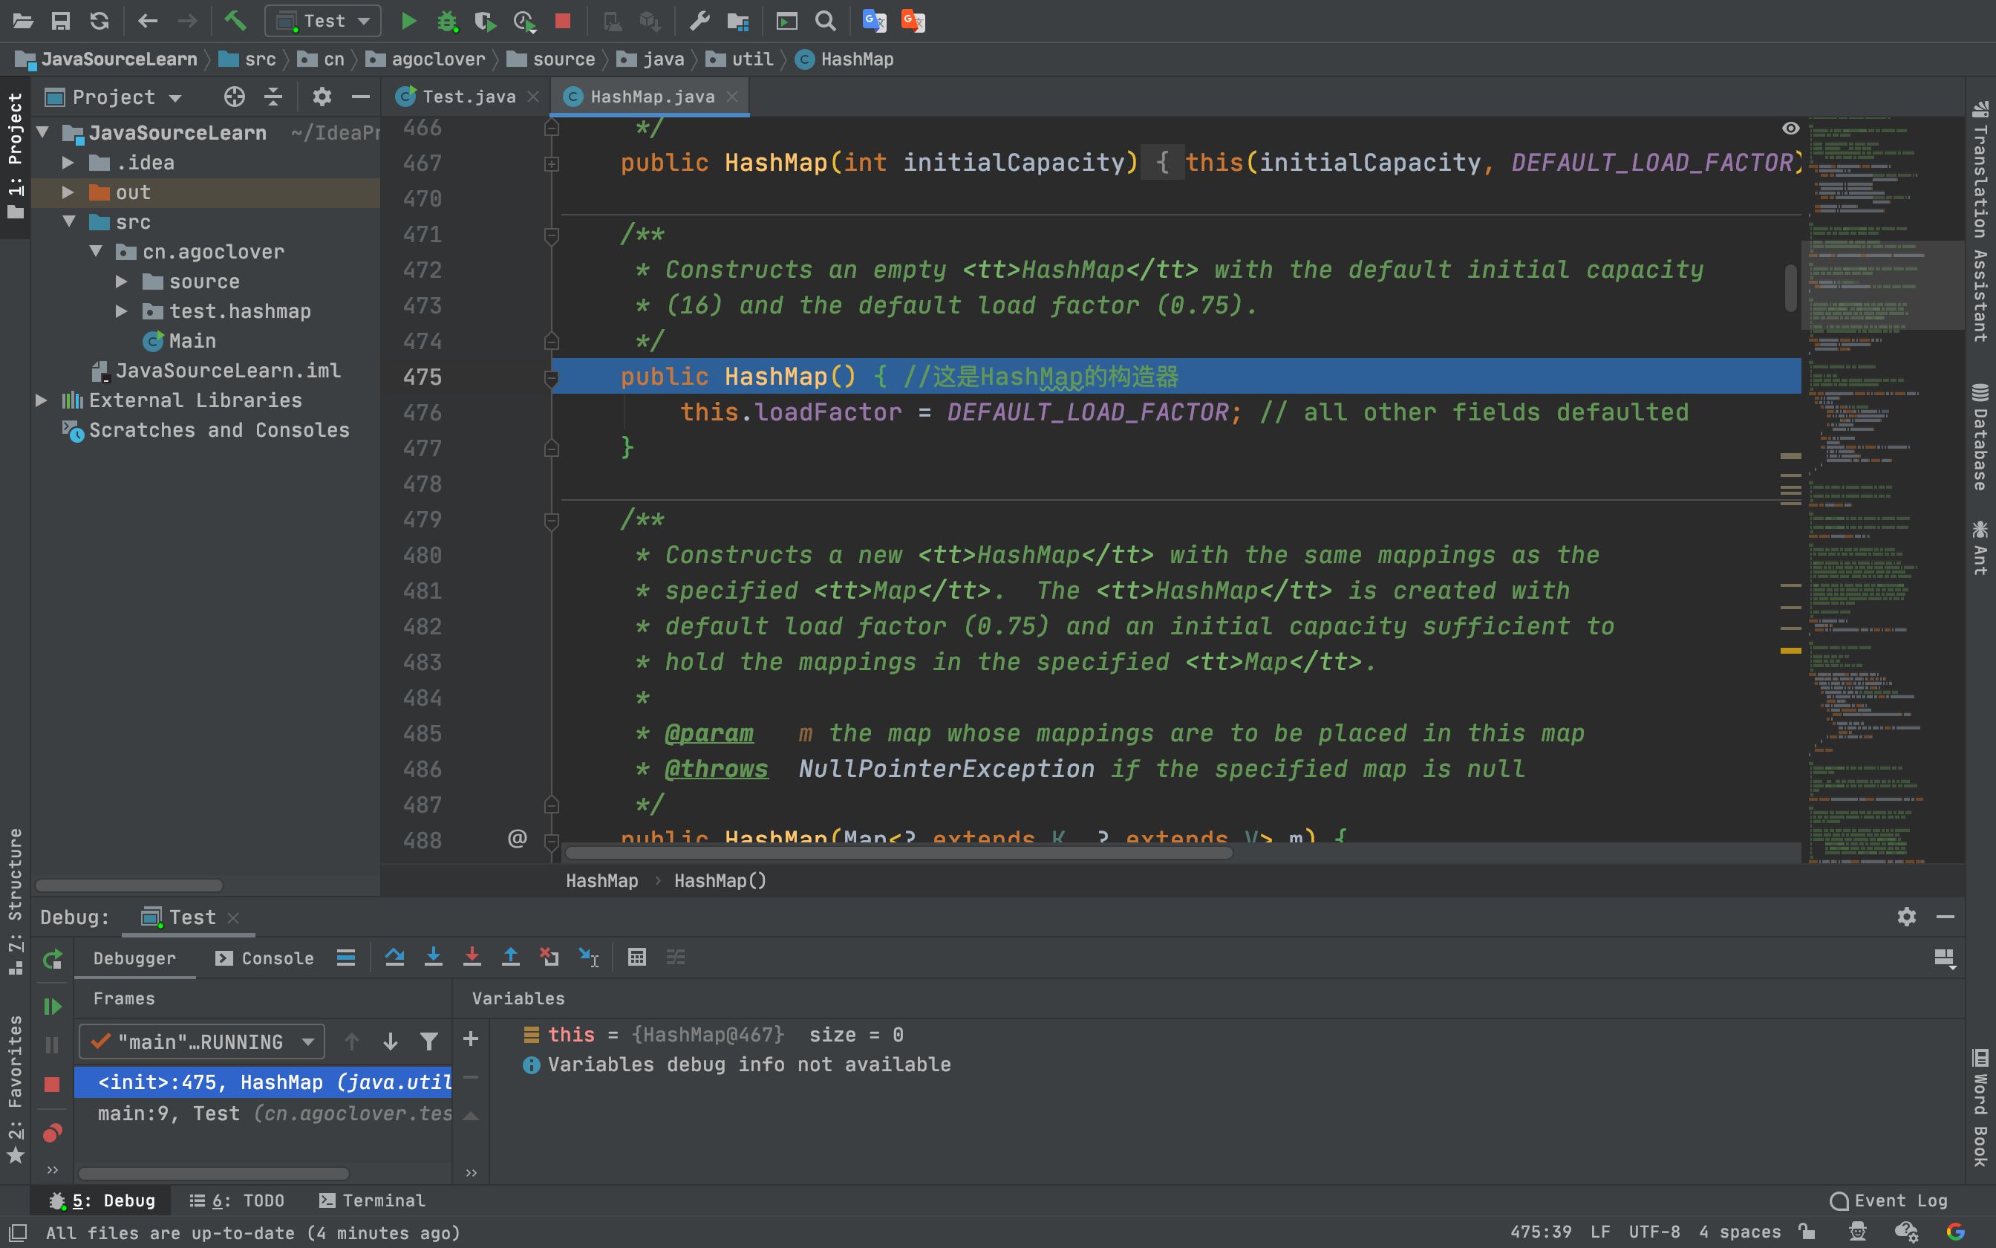Viewport: 1996px width, 1248px height.
Task: Click Step Into in the debugger toolbar
Action: [433, 958]
